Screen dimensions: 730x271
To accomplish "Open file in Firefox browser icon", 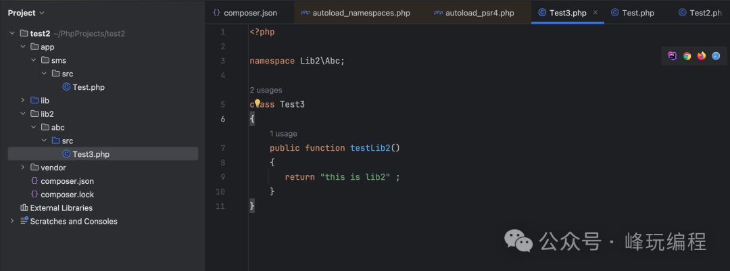I will [x=702, y=56].
